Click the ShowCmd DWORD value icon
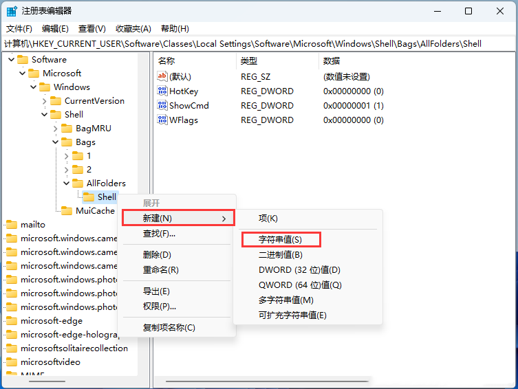 [162, 105]
